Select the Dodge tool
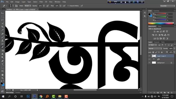The image size is (176, 99). 2,57
